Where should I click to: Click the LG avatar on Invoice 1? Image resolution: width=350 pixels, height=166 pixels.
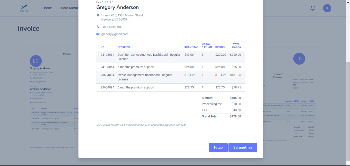(36, 61)
